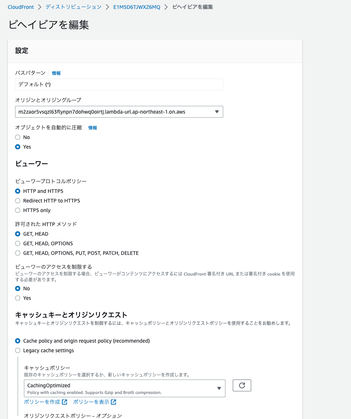Click 情報 link next to パスパターン
The height and width of the screenshot is (419, 351).
[x=56, y=73]
